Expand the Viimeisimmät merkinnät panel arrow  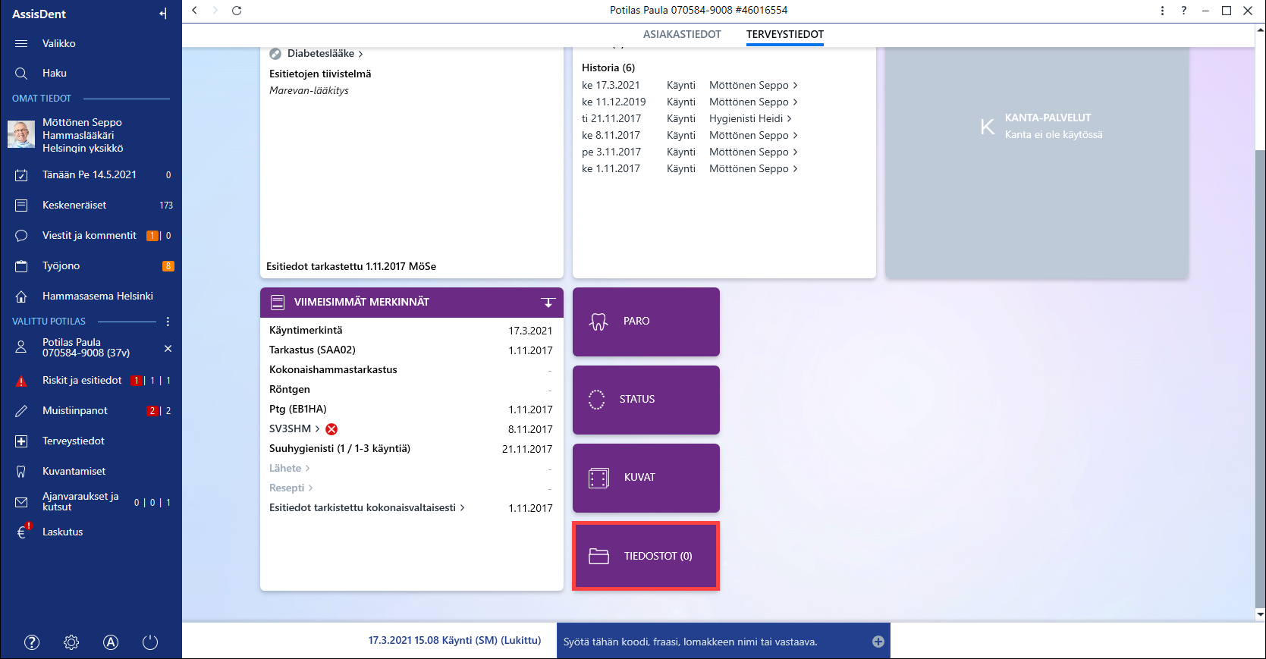(x=548, y=302)
